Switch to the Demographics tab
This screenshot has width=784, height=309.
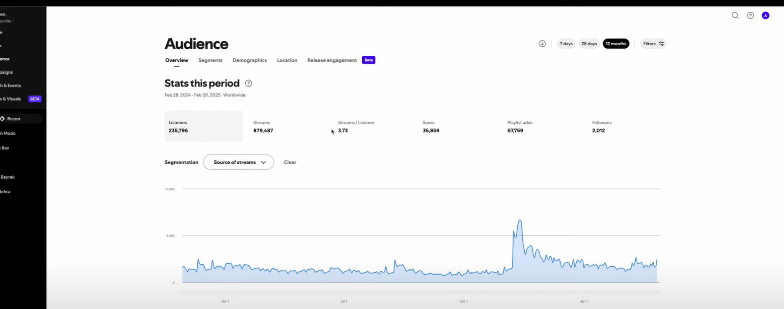[250, 60]
